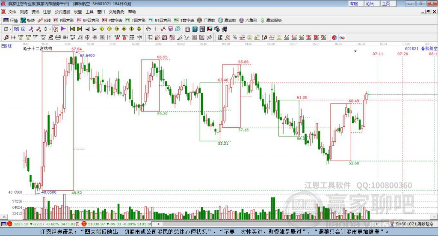Open the T四方形 tool

coord(136,21)
